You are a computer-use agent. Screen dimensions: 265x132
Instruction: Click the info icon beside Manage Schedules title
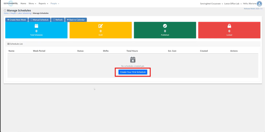pyautogui.click(x=5, y=10)
